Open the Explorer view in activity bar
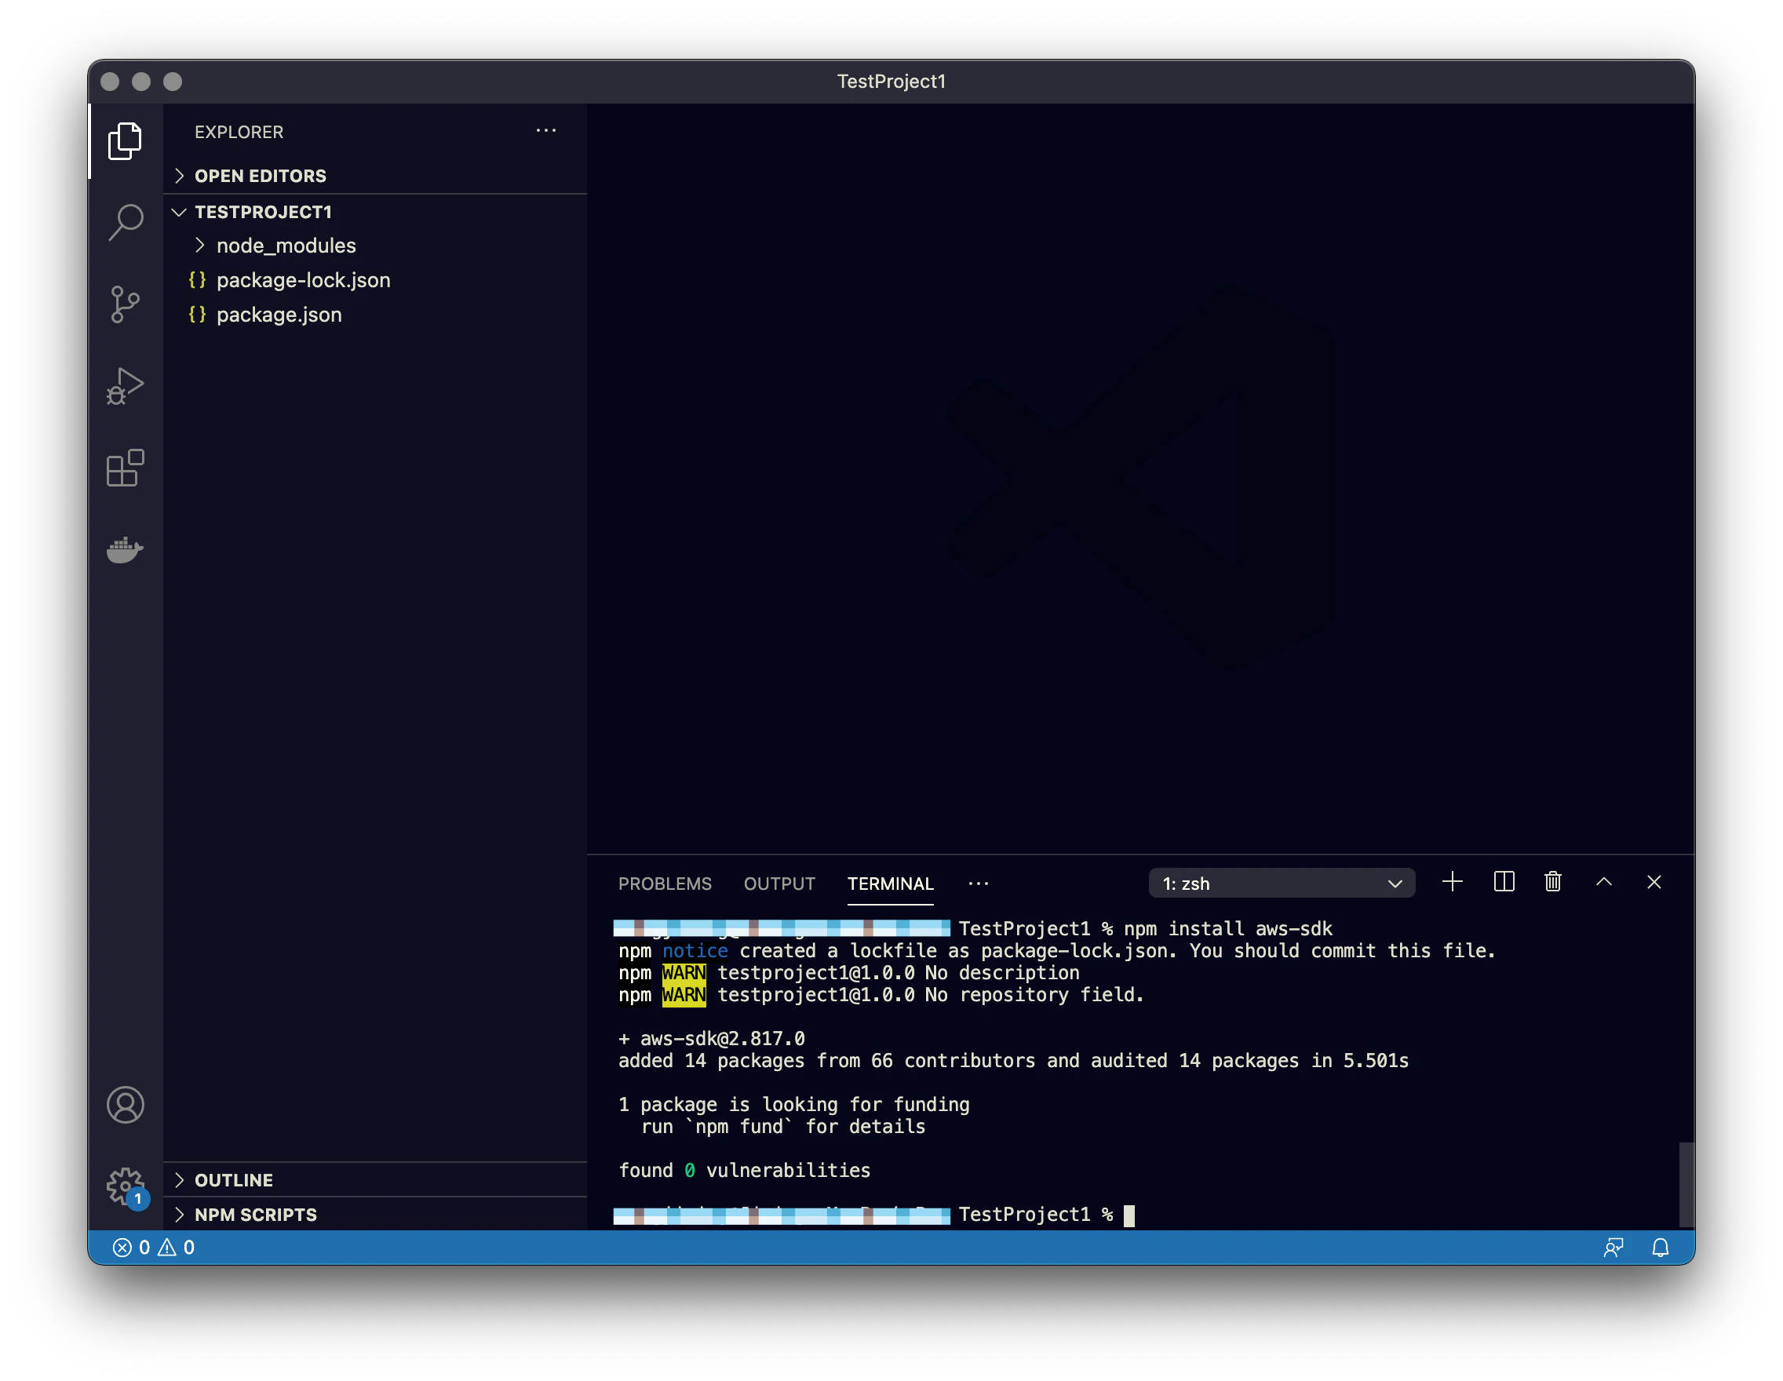 coord(125,141)
